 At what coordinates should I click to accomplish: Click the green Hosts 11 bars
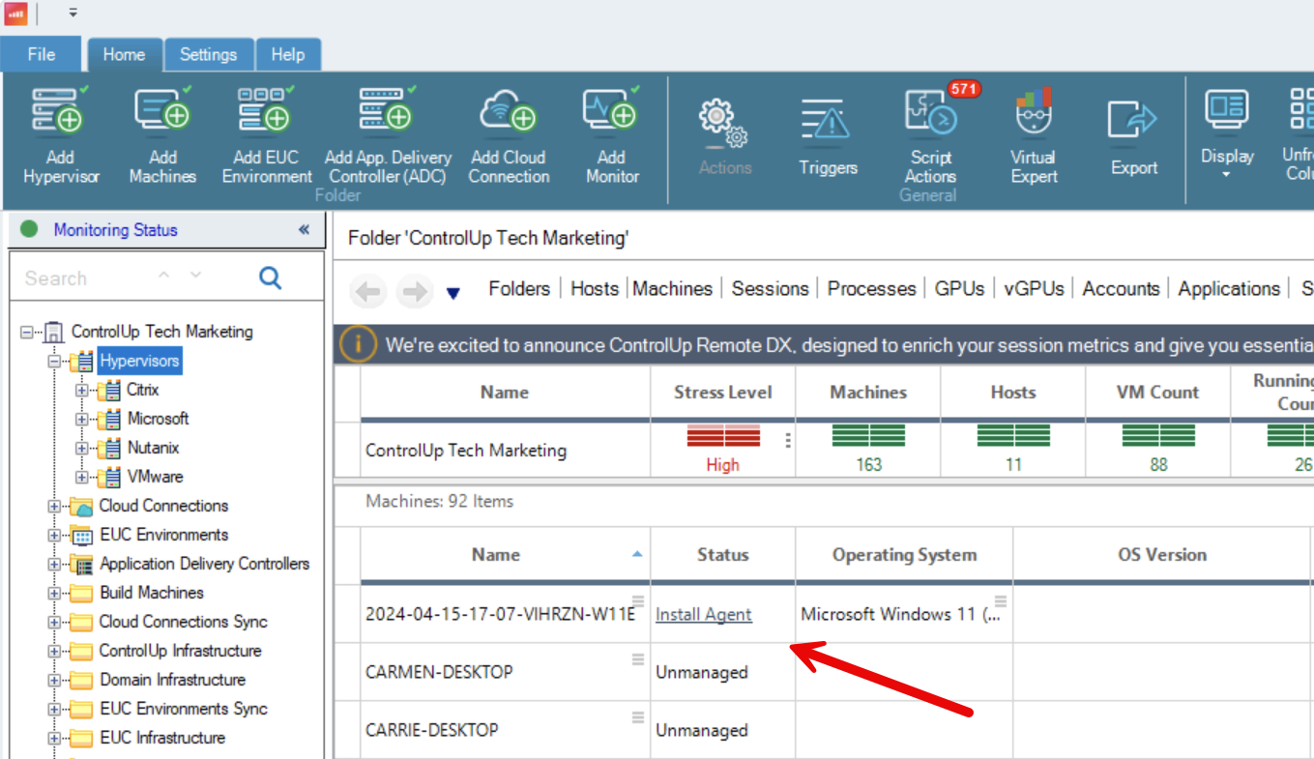point(1012,436)
